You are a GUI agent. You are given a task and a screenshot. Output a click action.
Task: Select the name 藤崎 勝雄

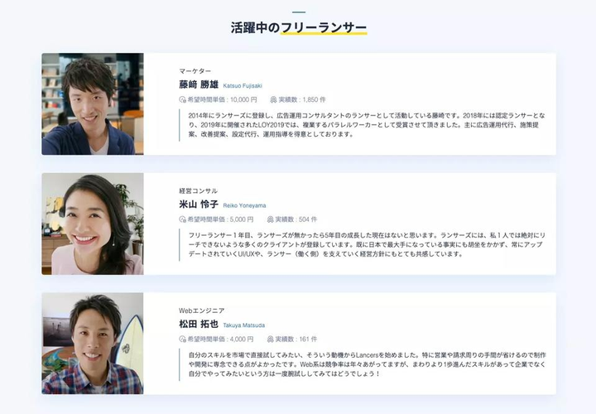[x=199, y=84]
